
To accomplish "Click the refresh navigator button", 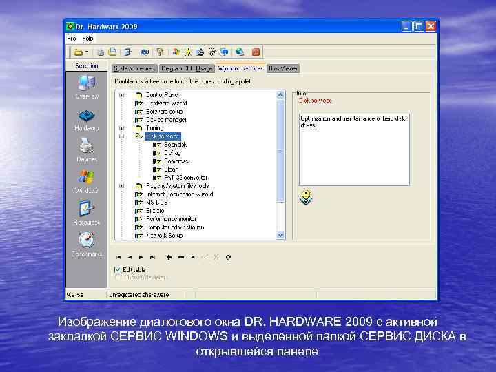I will coord(229,257).
